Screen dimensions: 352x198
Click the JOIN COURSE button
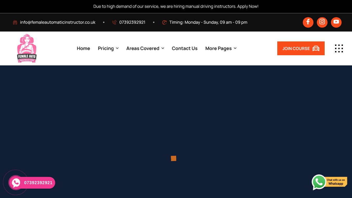[301, 48]
